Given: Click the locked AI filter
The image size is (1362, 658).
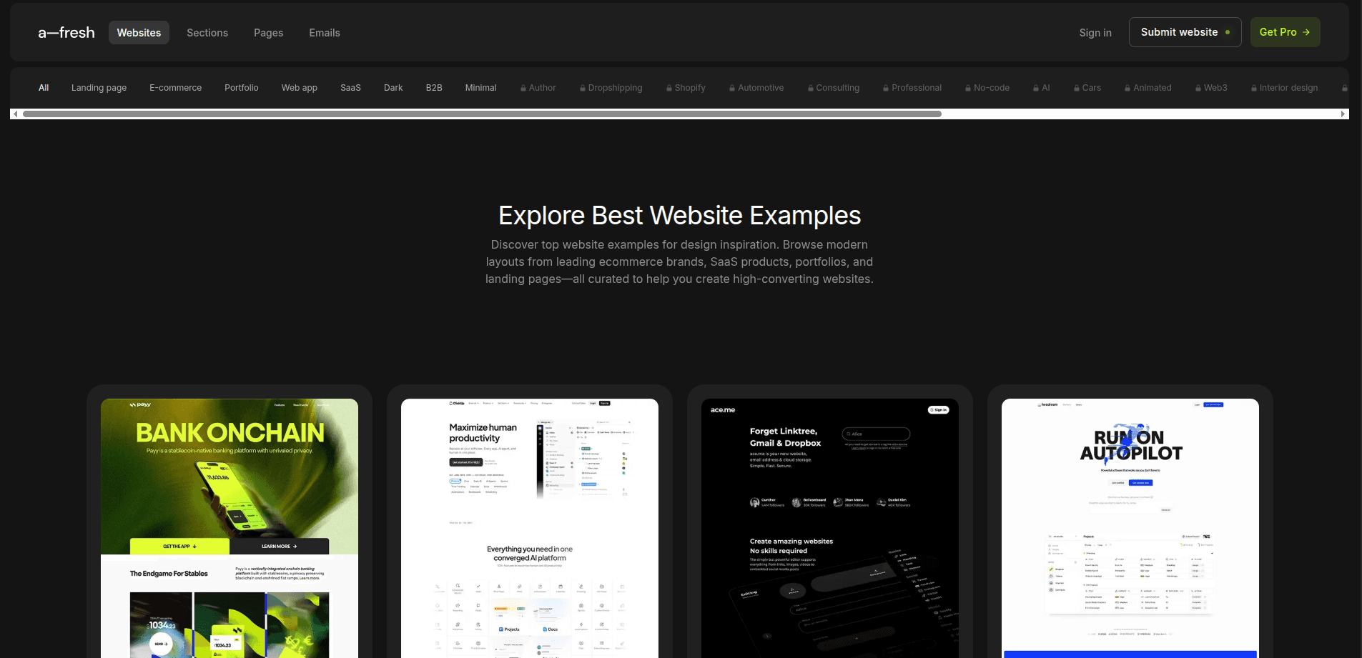Looking at the screenshot, I should (x=1042, y=88).
